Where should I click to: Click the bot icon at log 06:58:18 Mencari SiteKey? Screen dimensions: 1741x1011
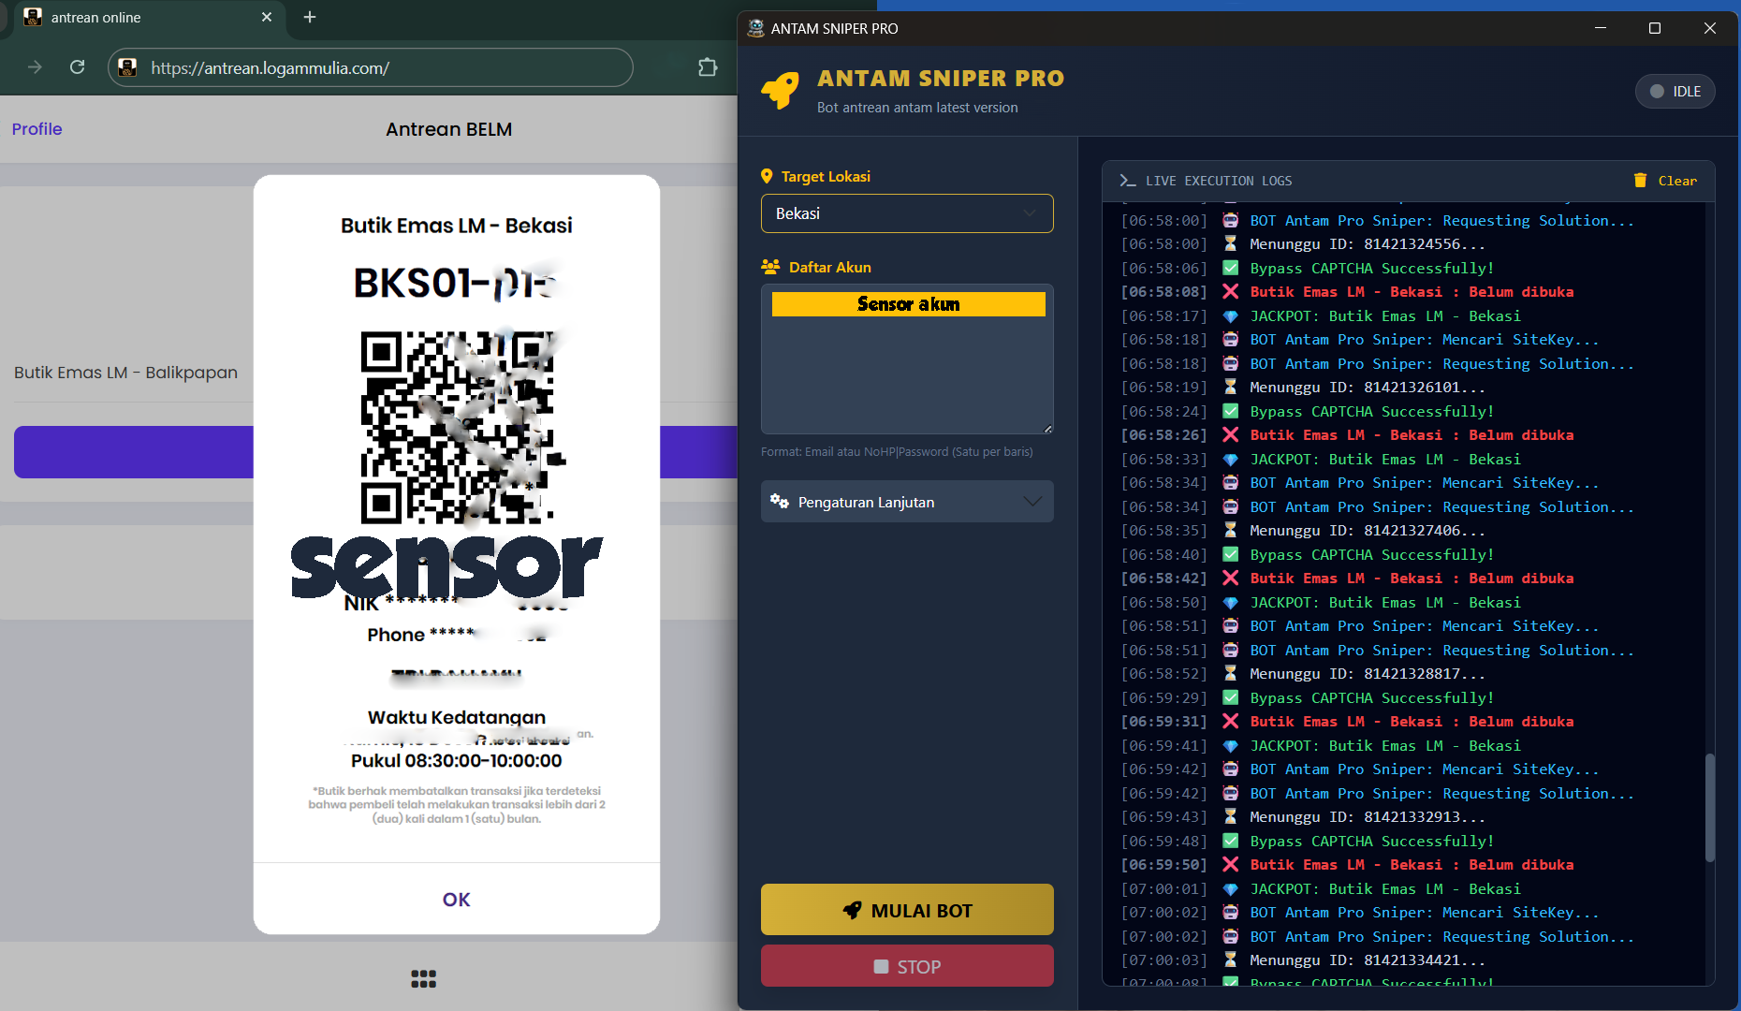1230,340
